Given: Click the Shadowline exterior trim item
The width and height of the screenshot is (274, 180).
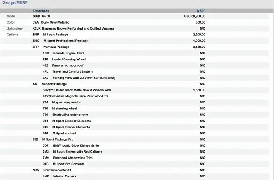Looking at the screenshot, I should click(x=70, y=115).
